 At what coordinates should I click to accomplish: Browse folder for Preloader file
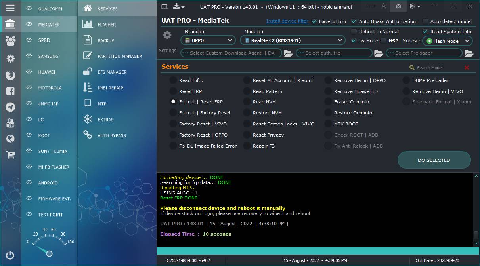pos(469,53)
